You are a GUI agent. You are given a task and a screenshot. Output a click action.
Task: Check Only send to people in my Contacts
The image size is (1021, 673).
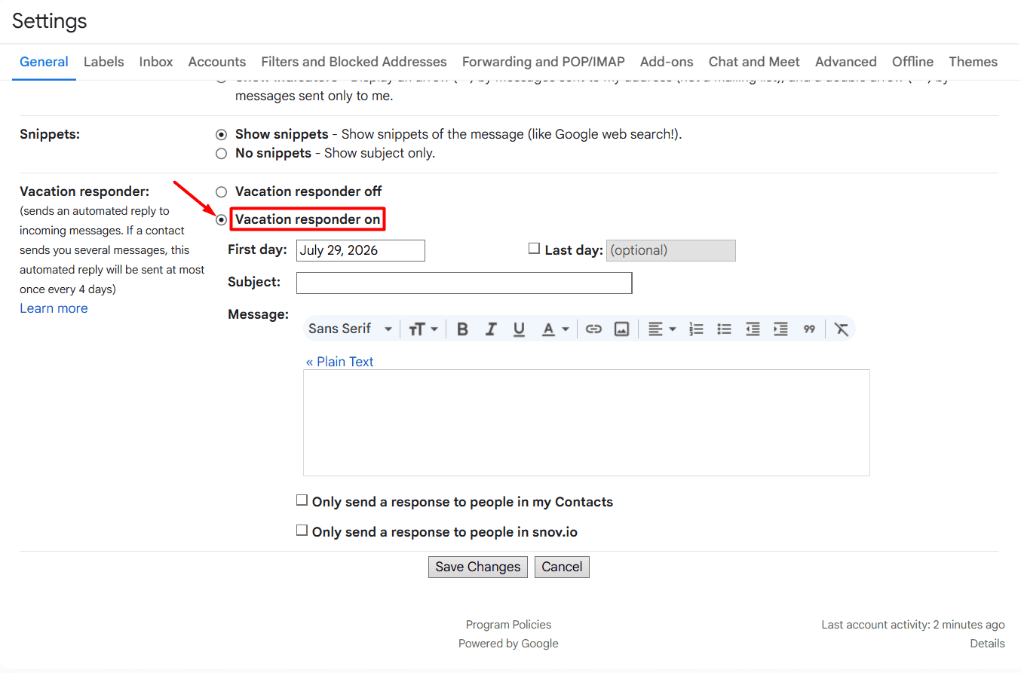click(302, 500)
